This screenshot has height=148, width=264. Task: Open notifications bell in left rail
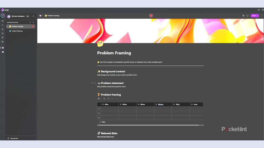[x=2, y=29]
